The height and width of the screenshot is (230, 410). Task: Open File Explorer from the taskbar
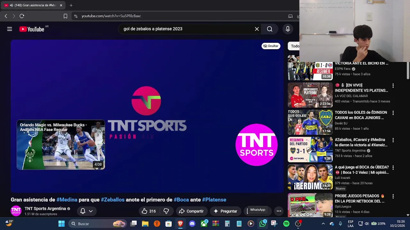[x=145, y=224]
